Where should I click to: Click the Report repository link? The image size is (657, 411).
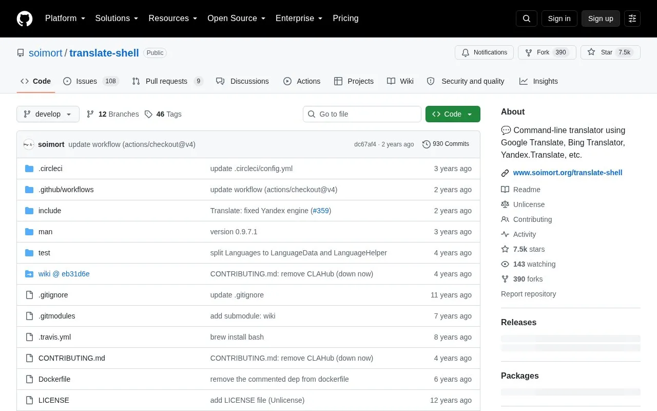(x=528, y=294)
